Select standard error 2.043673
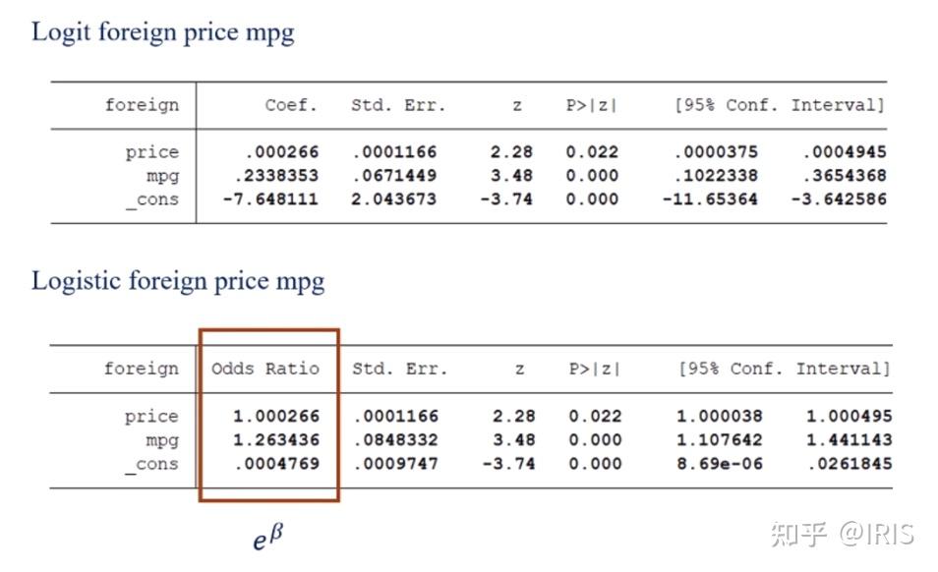 (x=393, y=200)
